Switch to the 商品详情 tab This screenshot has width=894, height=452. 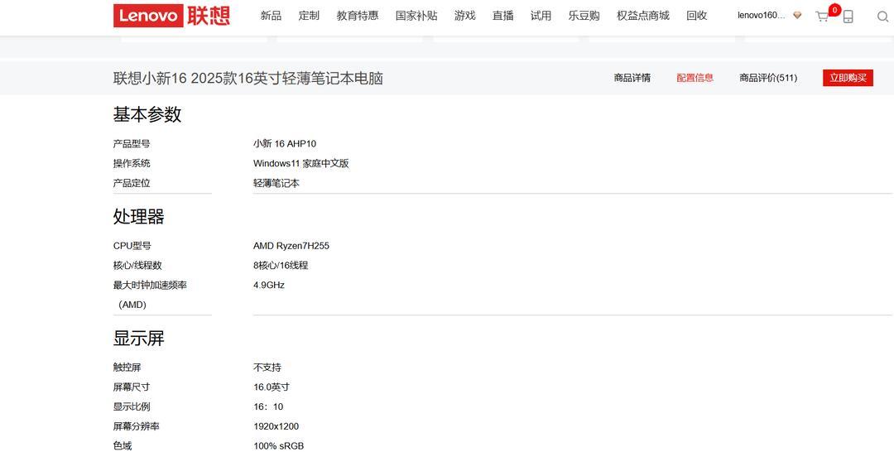coord(632,78)
